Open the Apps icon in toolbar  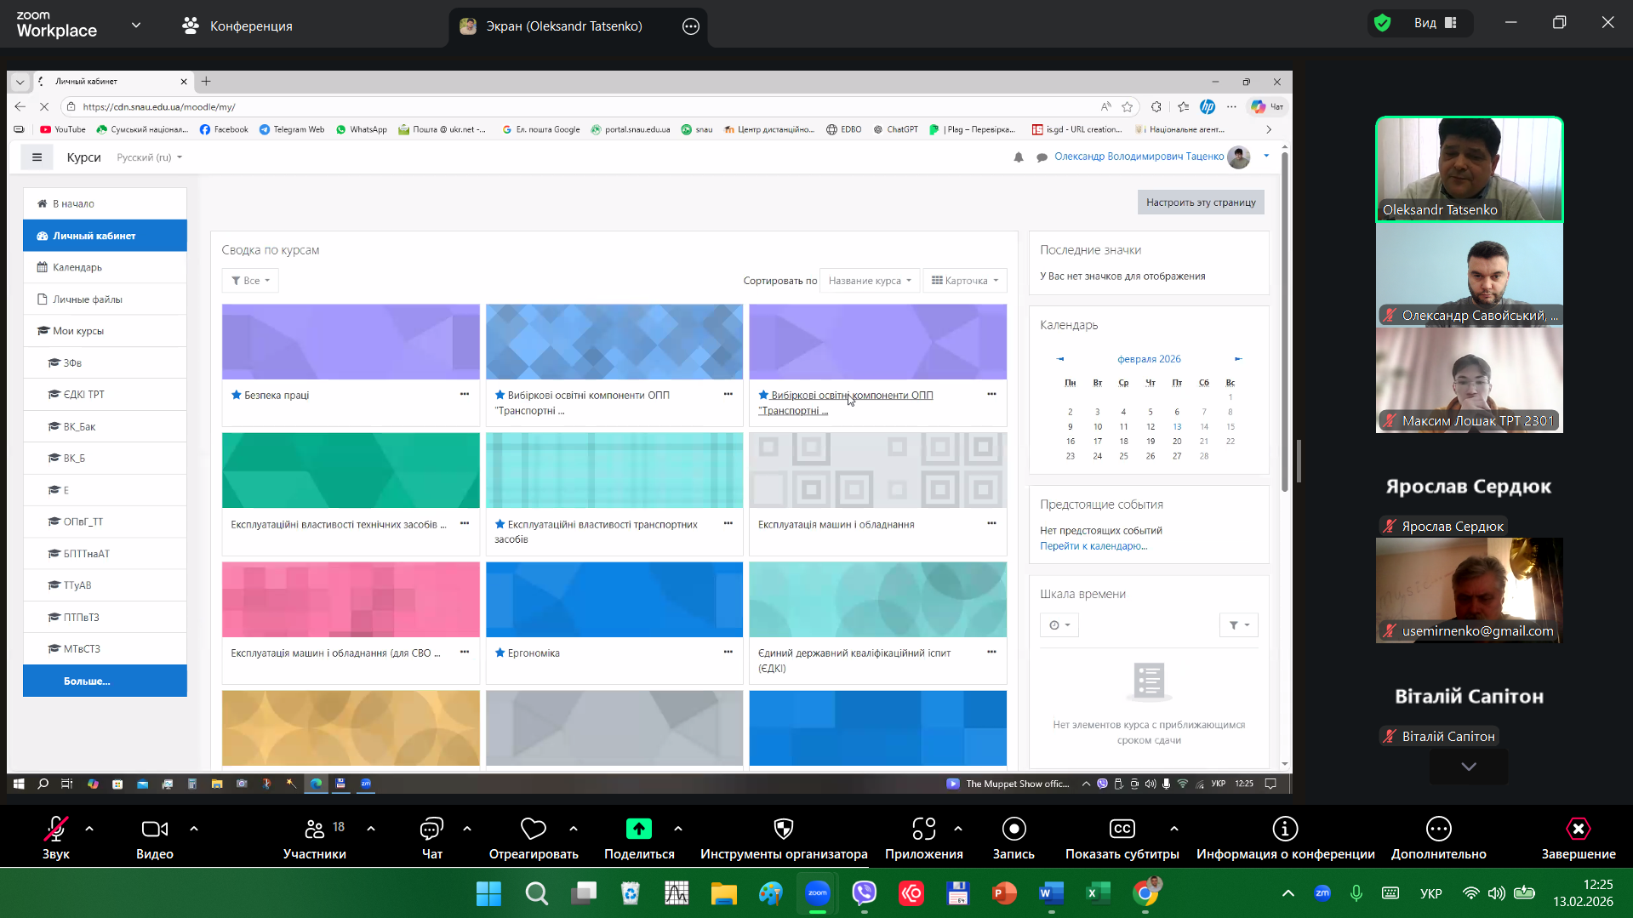(x=923, y=830)
